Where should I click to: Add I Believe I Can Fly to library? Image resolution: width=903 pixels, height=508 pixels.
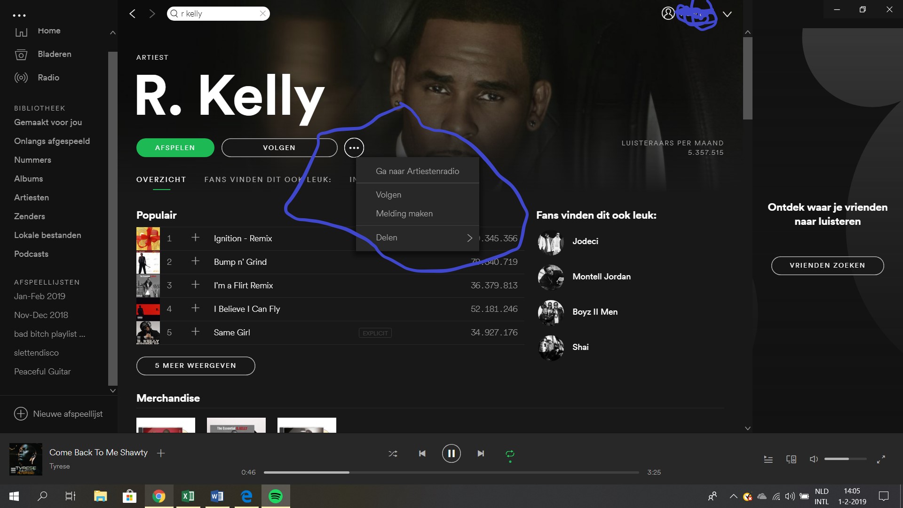tap(195, 309)
